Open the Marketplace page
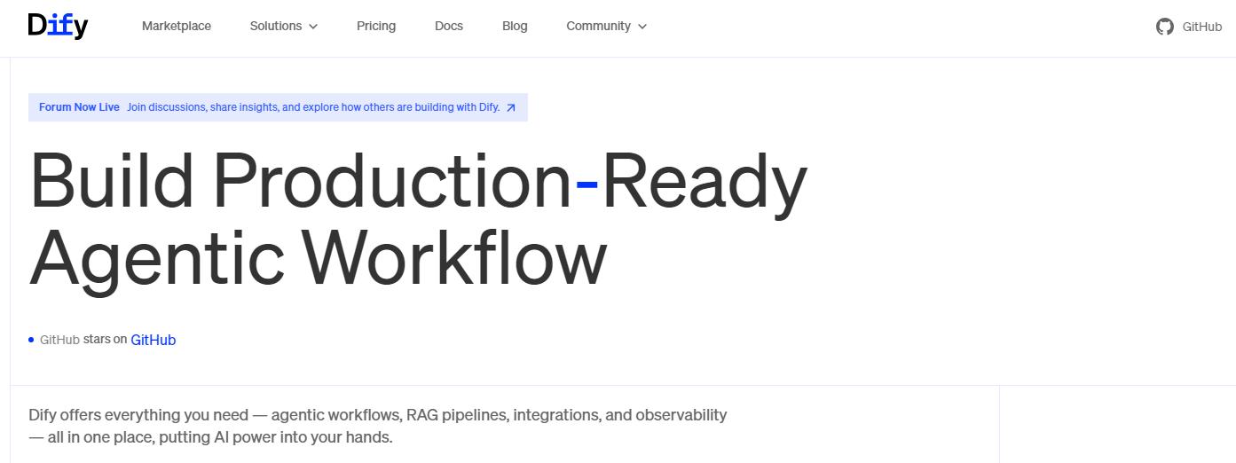Image resolution: width=1236 pixels, height=463 pixels. 177,26
